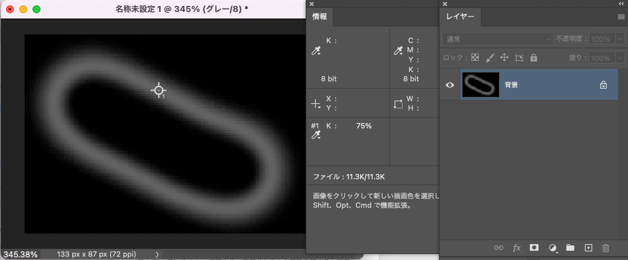Viewport: 628px width, 260px height.
Task: Hide the 背景 layer with eye icon
Action: (450, 85)
